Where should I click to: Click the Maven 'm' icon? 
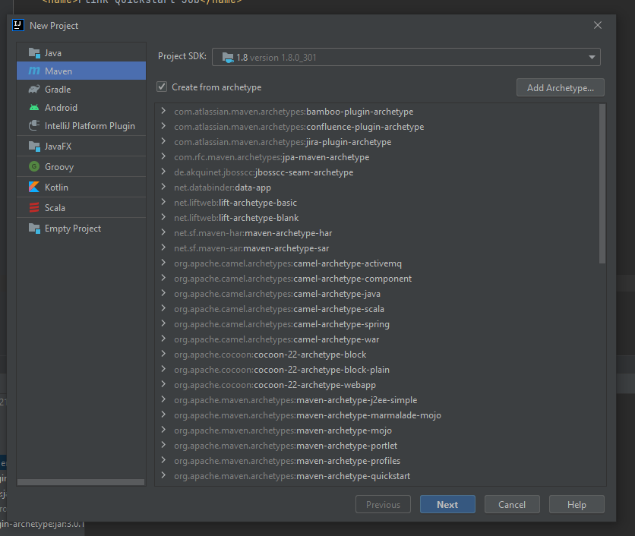(x=34, y=71)
